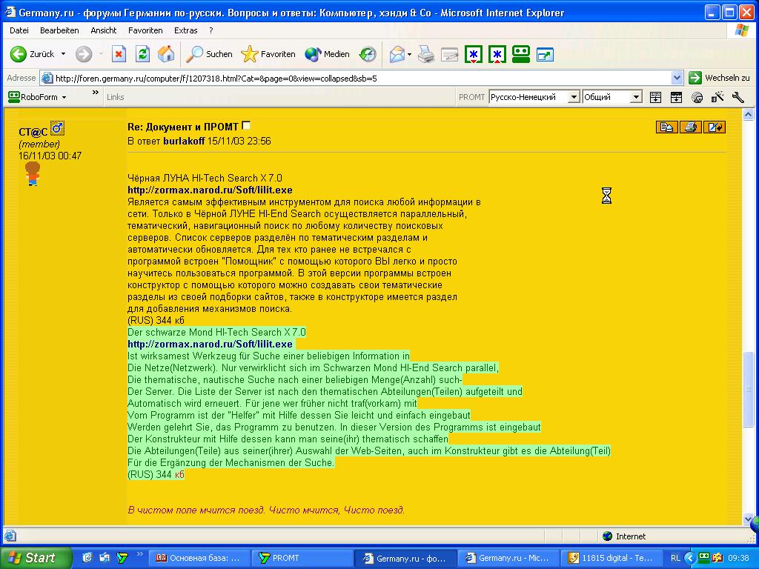
Task: Switch to Germany.ru - Mic... taskbar window
Action: (508, 558)
